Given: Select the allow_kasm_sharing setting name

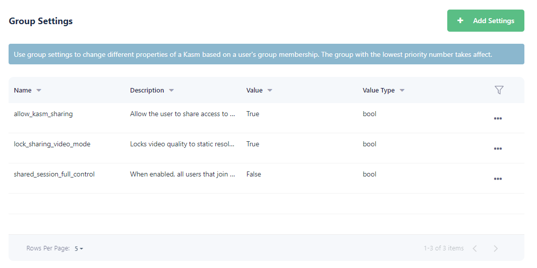Looking at the screenshot, I should coord(43,114).
